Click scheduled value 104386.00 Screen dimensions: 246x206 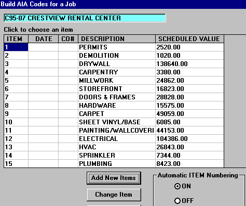tap(189, 139)
